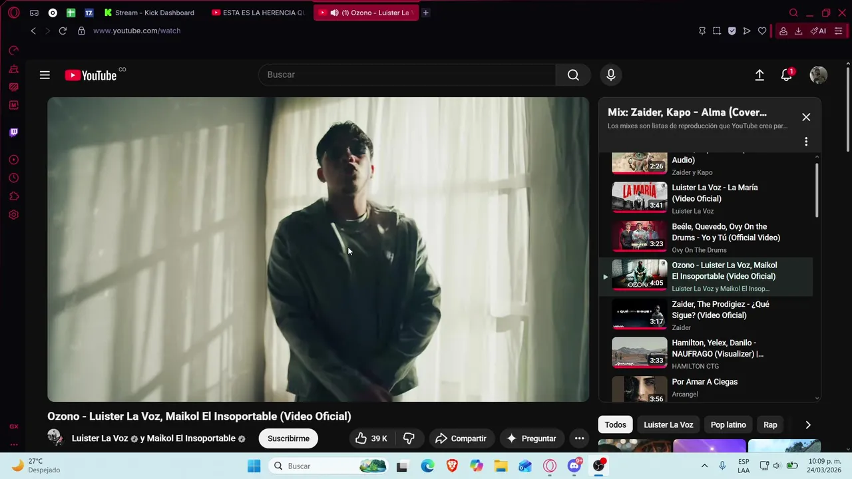This screenshot has height=479, width=852.
Task: Open sidebar extensions cube icon
Action: pos(13,196)
